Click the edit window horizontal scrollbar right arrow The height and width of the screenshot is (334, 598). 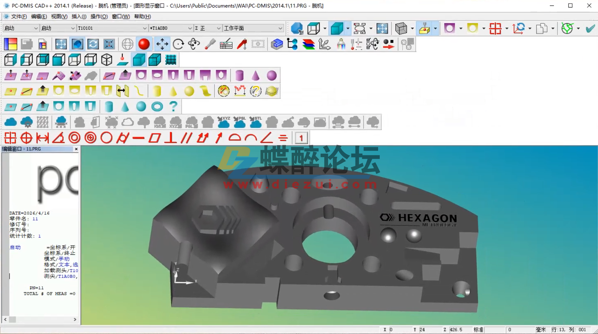coord(75,320)
